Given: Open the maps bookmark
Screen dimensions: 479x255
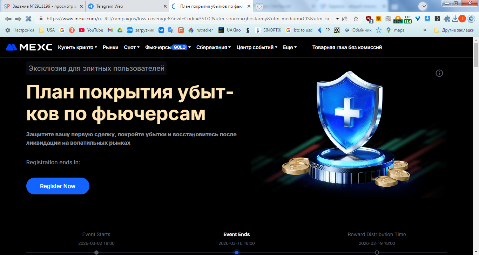Looking at the screenshot, I should coord(395,30).
